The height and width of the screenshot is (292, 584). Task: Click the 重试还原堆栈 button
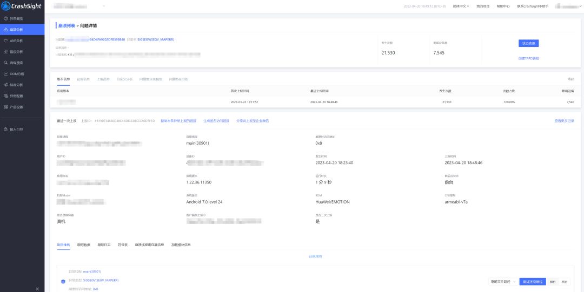(x=533, y=282)
